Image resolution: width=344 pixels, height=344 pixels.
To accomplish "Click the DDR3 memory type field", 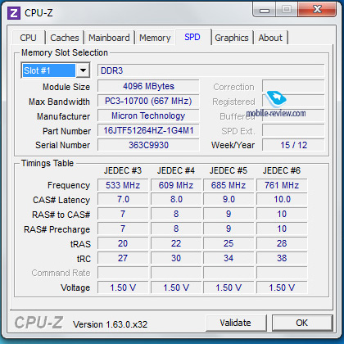I will click(x=210, y=70).
